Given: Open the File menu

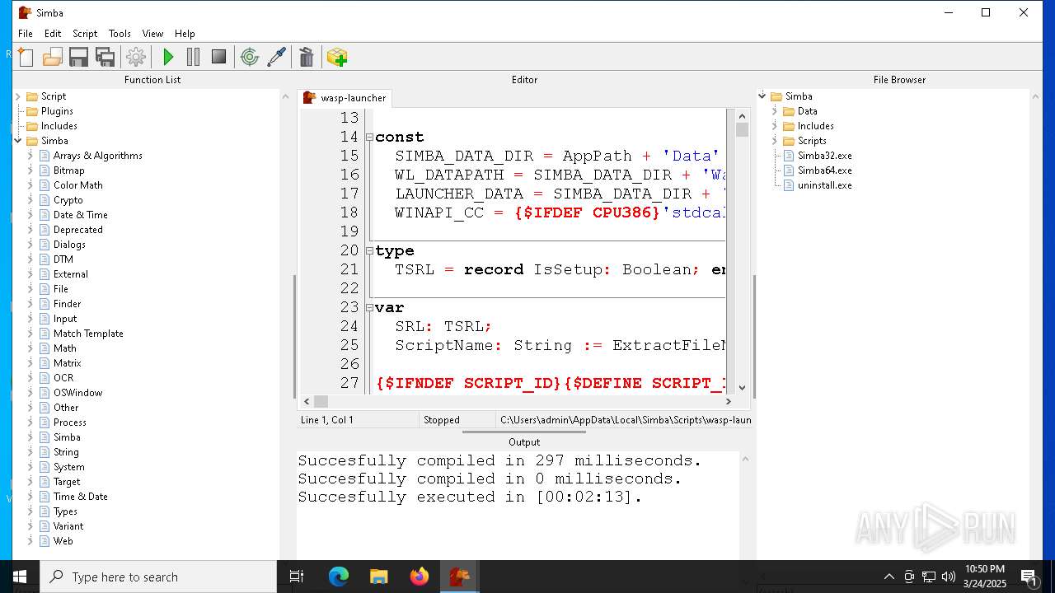Looking at the screenshot, I should 26,34.
